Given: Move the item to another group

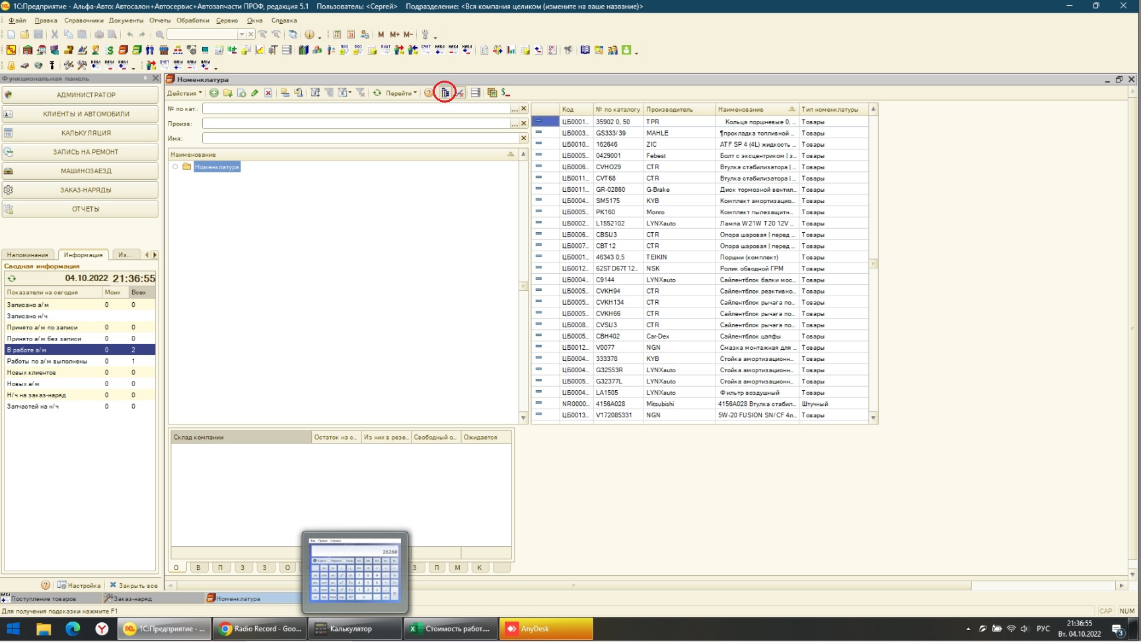Looking at the screenshot, I should click(x=285, y=93).
